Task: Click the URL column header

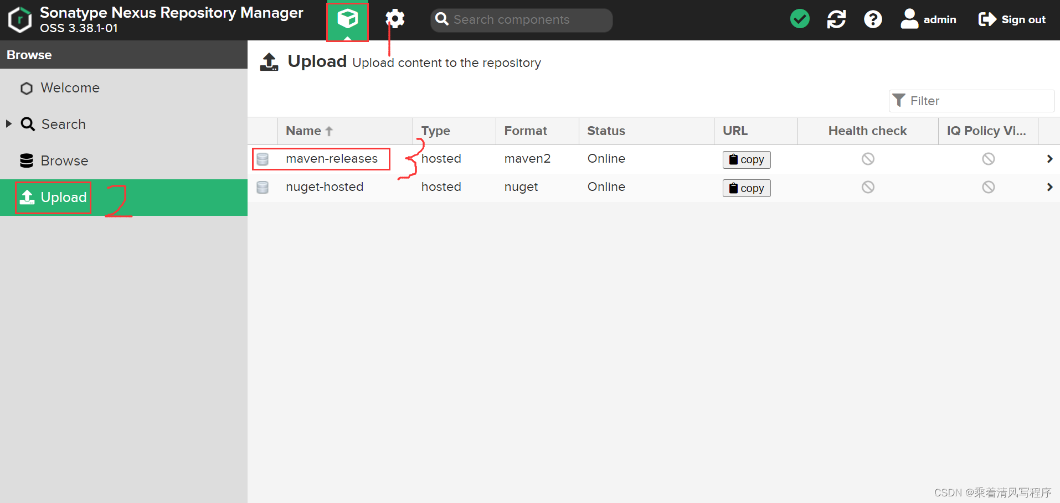Action: tap(755, 131)
